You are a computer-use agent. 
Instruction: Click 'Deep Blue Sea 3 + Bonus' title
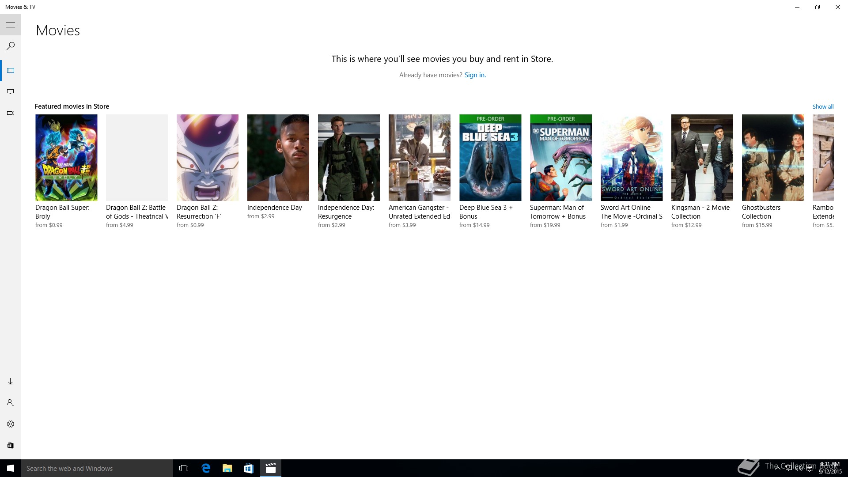pyautogui.click(x=486, y=212)
